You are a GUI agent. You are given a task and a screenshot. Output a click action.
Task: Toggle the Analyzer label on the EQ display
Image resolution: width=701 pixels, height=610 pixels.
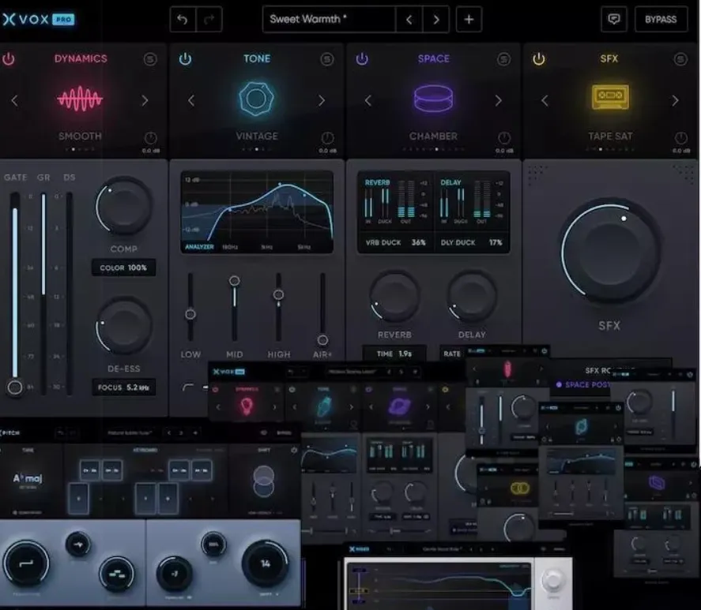[199, 247]
